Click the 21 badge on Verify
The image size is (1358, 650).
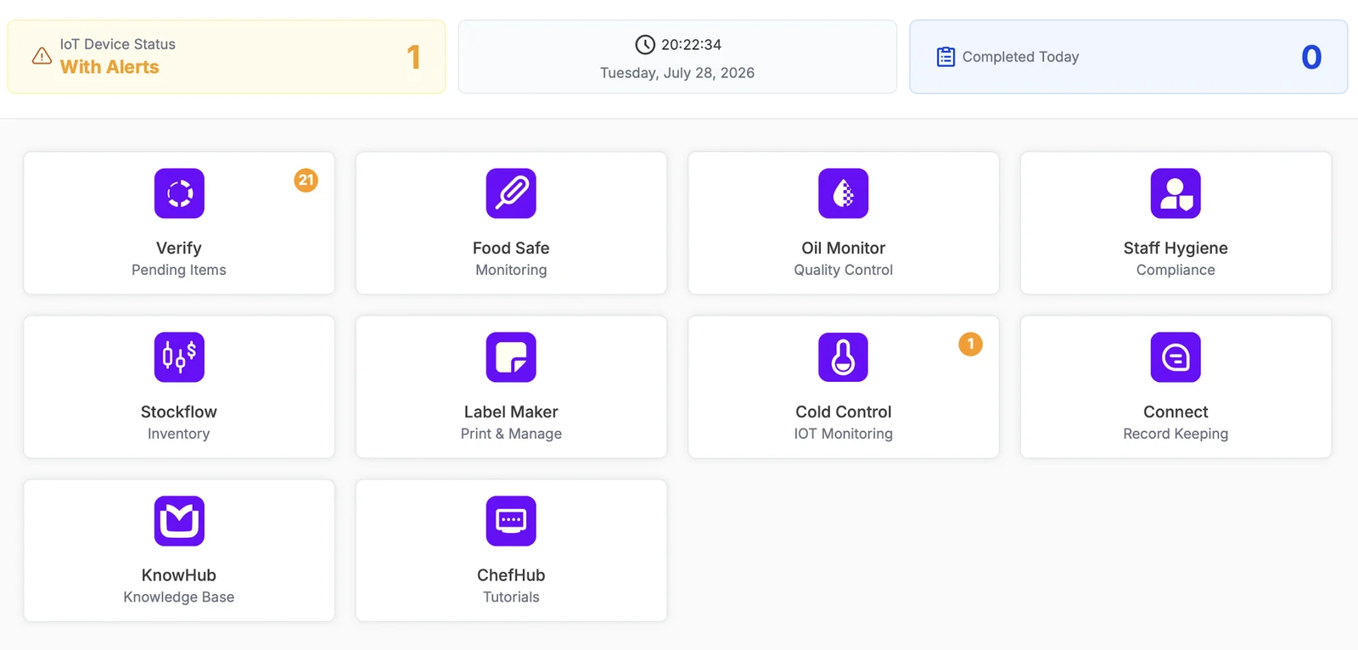coord(306,180)
